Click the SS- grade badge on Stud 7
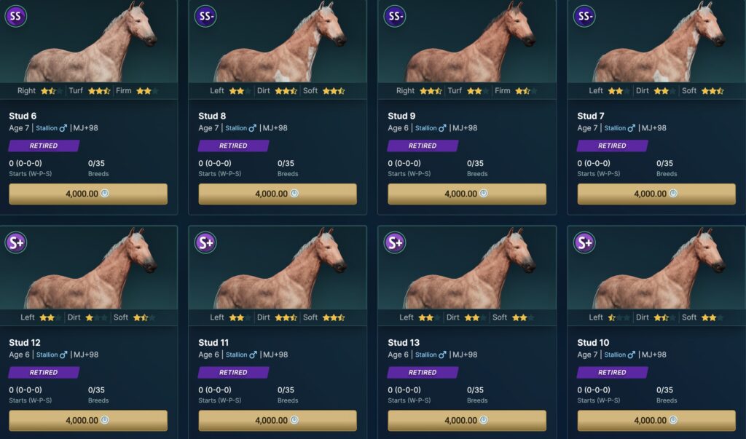 point(584,16)
